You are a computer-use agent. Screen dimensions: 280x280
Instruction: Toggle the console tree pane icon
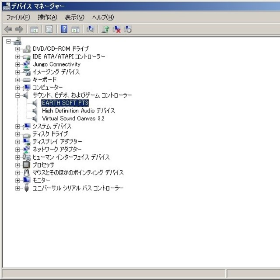point(34,29)
